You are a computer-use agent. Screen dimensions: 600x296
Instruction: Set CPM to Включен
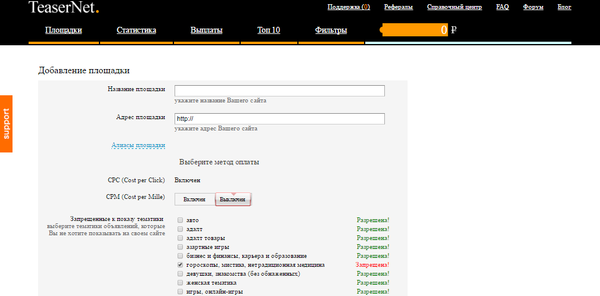click(x=194, y=200)
